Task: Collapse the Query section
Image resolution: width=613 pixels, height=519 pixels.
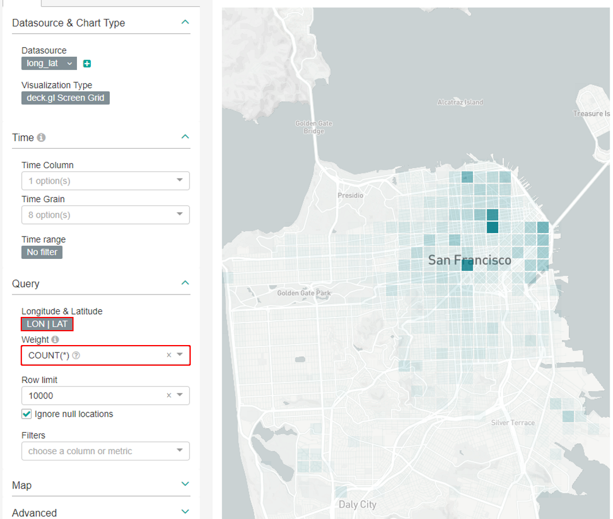Action: pos(184,283)
